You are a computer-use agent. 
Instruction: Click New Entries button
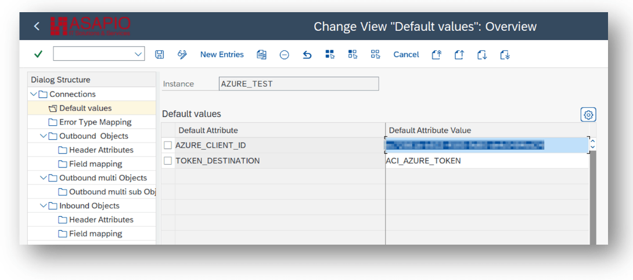(x=222, y=54)
